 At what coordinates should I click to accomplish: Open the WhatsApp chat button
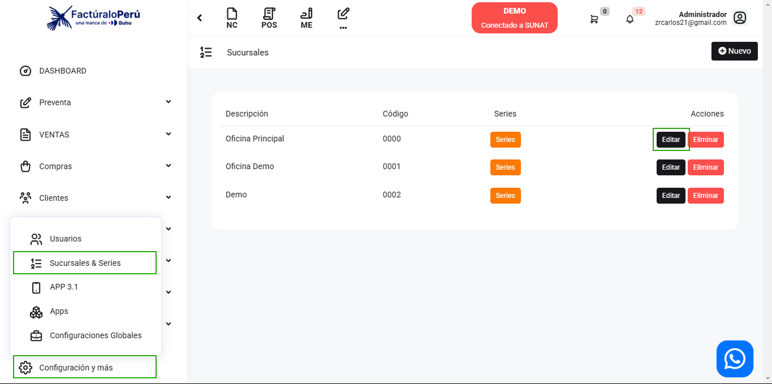pos(735,359)
